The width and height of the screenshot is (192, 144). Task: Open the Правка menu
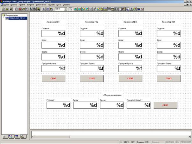pos(14,5)
